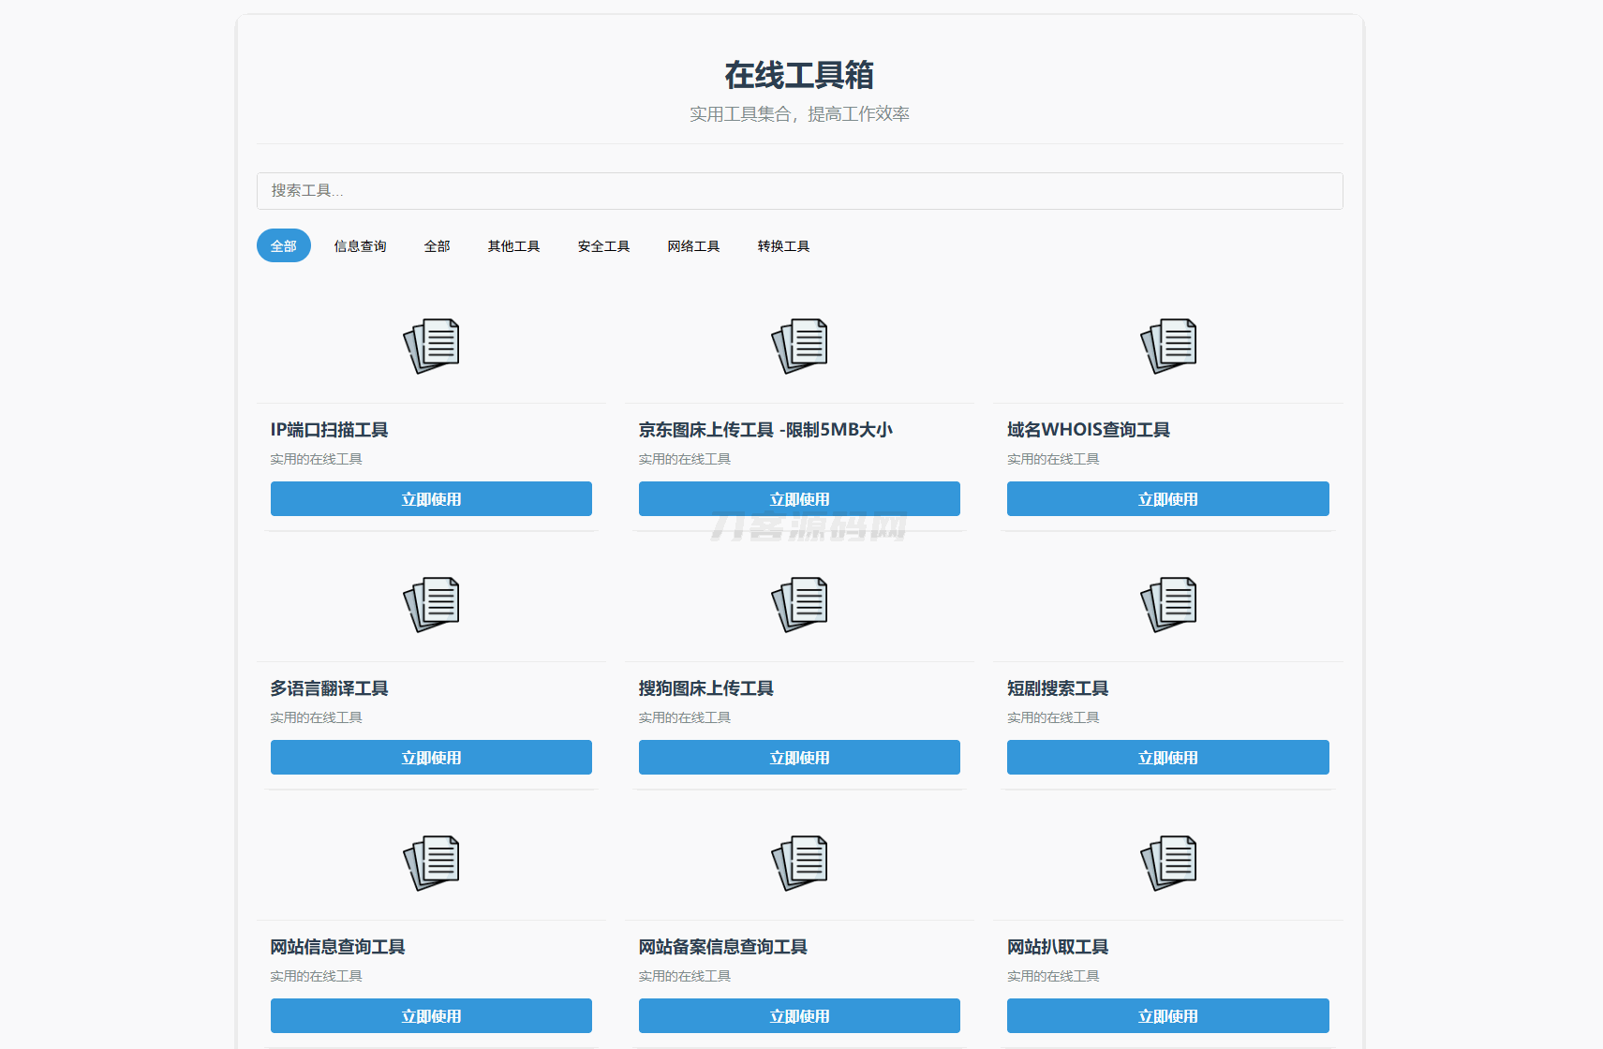Switch to the 信息查询 category tab
Image resolution: width=1603 pixels, height=1049 pixels.
[x=360, y=246]
